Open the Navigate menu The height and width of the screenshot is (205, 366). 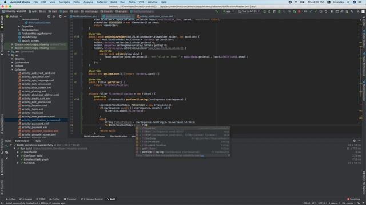point(64,2)
